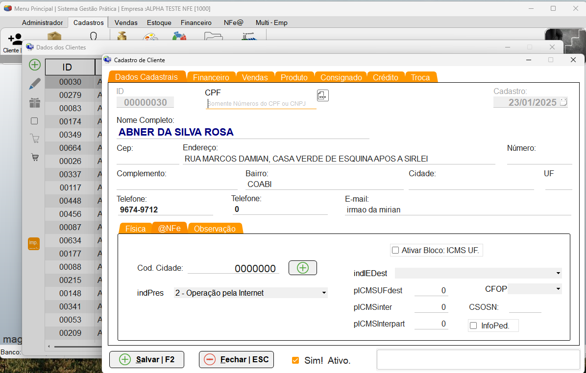Click the WWW lookup icon beside CPF
This screenshot has height=373, width=586.
pyautogui.click(x=322, y=95)
